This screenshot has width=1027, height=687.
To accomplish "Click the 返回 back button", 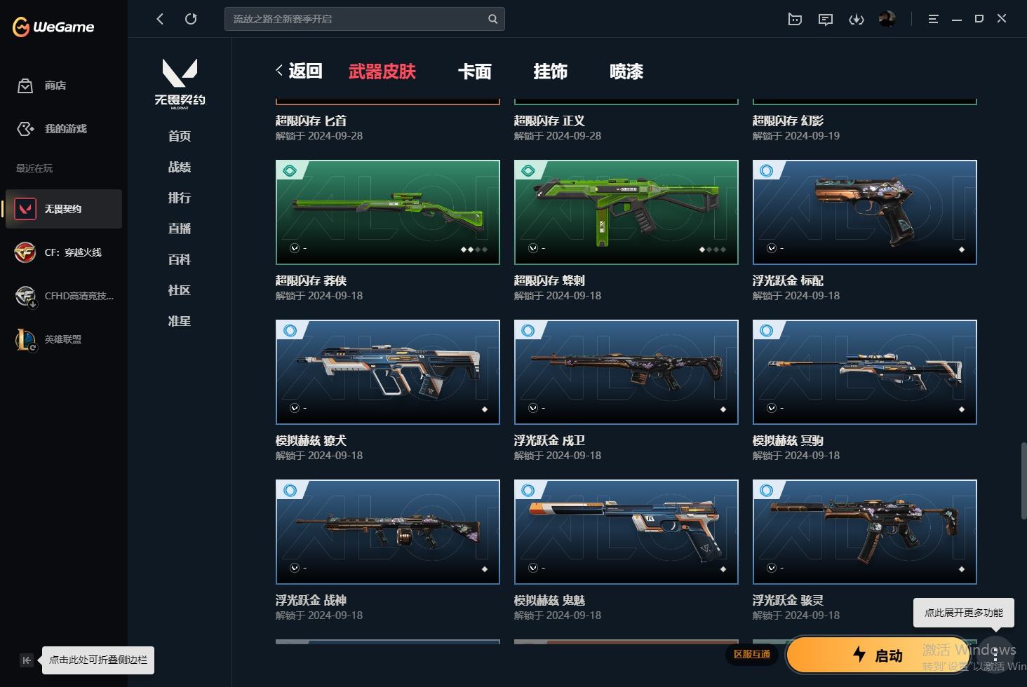I will pyautogui.click(x=299, y=71).
